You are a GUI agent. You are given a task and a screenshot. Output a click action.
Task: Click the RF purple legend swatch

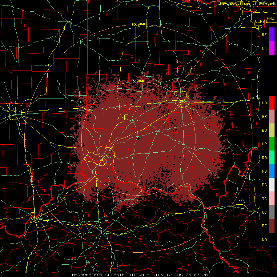pyautogui.click(x=272, y=34)
